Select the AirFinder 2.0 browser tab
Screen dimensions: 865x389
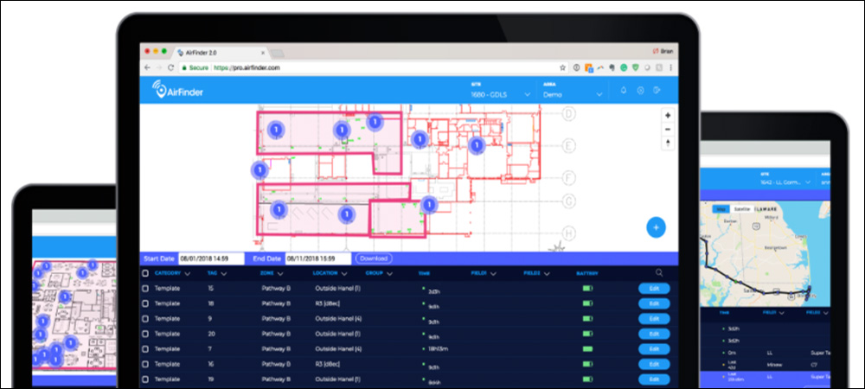(x=221, y=53)
